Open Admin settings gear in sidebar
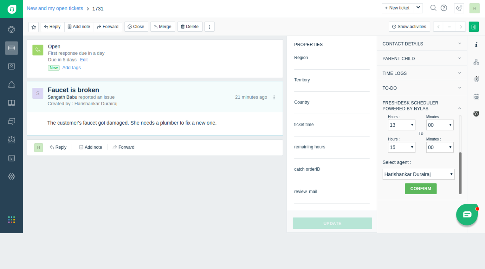The height and width of the screenshot is (269, 485). click(x=11, y=176)
